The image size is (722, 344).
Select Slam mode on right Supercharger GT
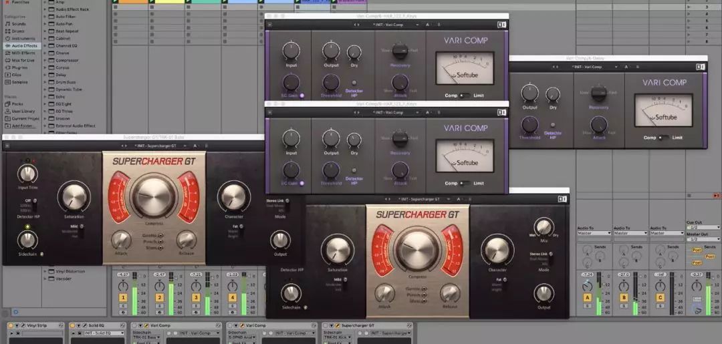(x=424, y=301)
